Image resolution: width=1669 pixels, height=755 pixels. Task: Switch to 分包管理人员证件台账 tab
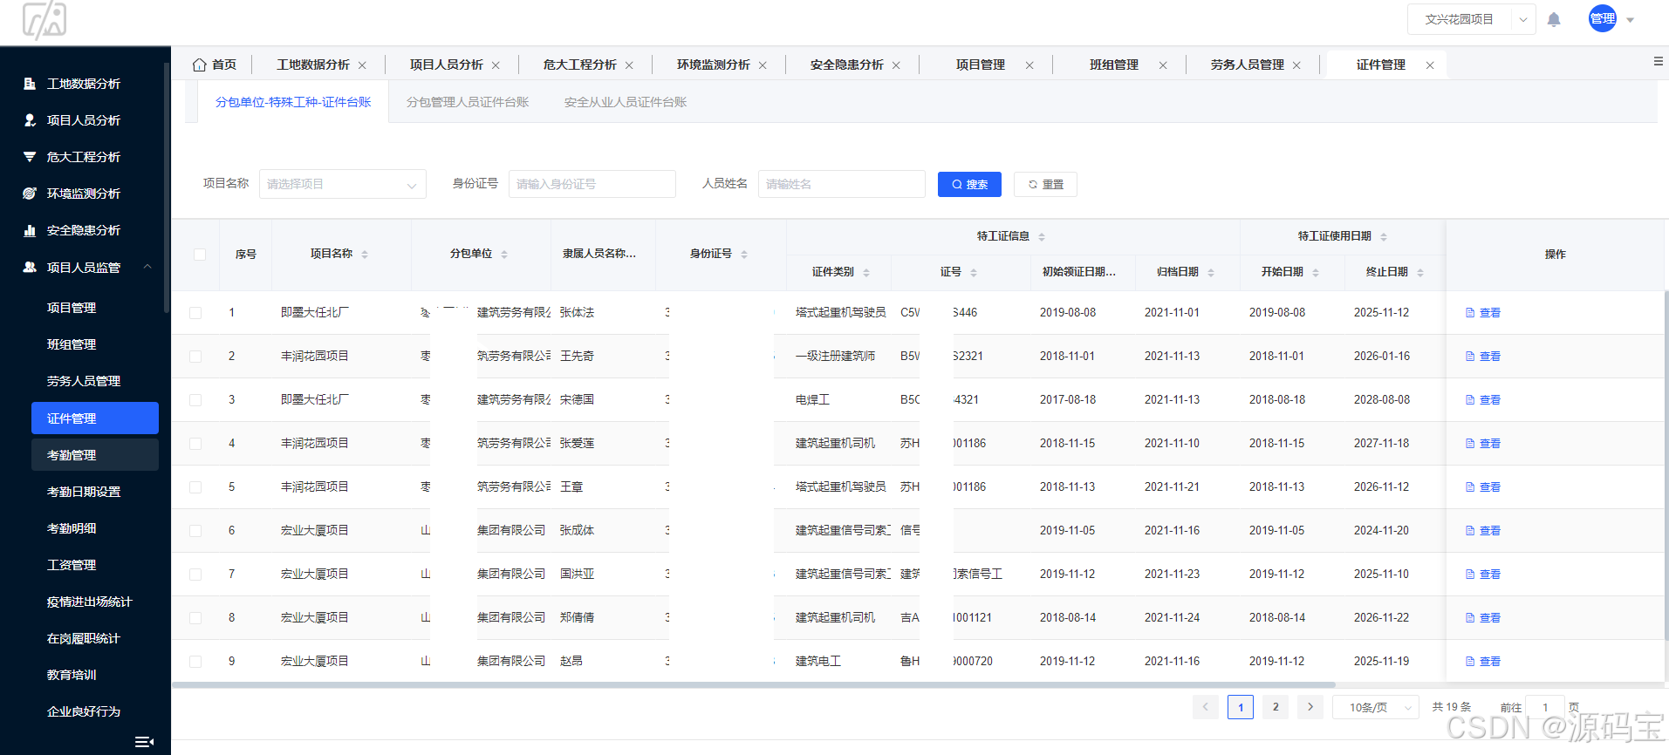tap(468, 102)
